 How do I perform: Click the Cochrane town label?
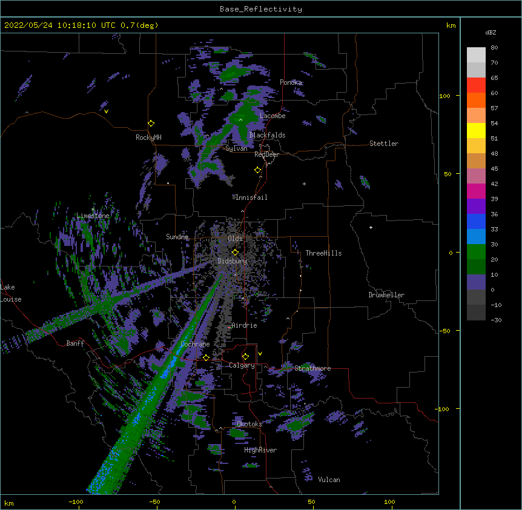point(195,344)
